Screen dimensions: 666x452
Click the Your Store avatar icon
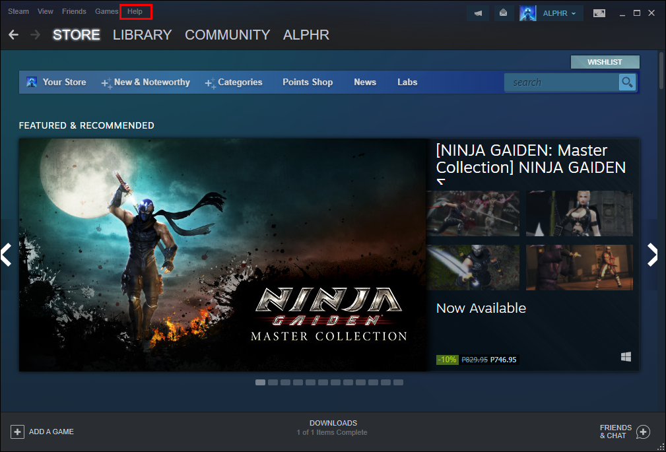[x=32, y=82]
